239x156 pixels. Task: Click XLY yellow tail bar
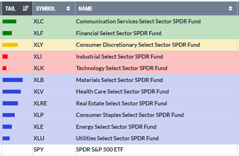coord(10,45)
